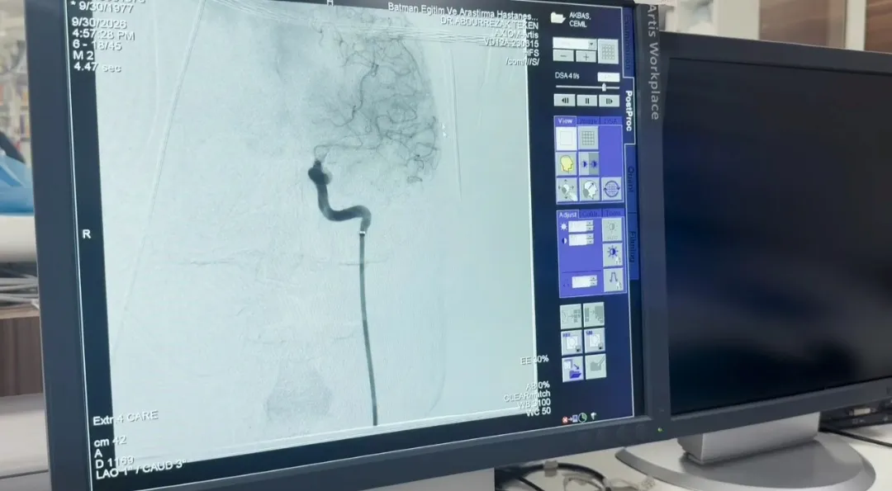Click the plus button below the dropdown
This screenshot has height=491, width=892.
(x=586, y=56)
